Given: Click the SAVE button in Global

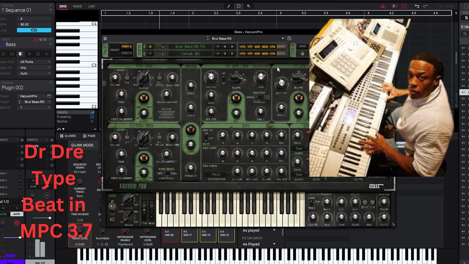Looking at the screenshot, I should pos(302,46).
